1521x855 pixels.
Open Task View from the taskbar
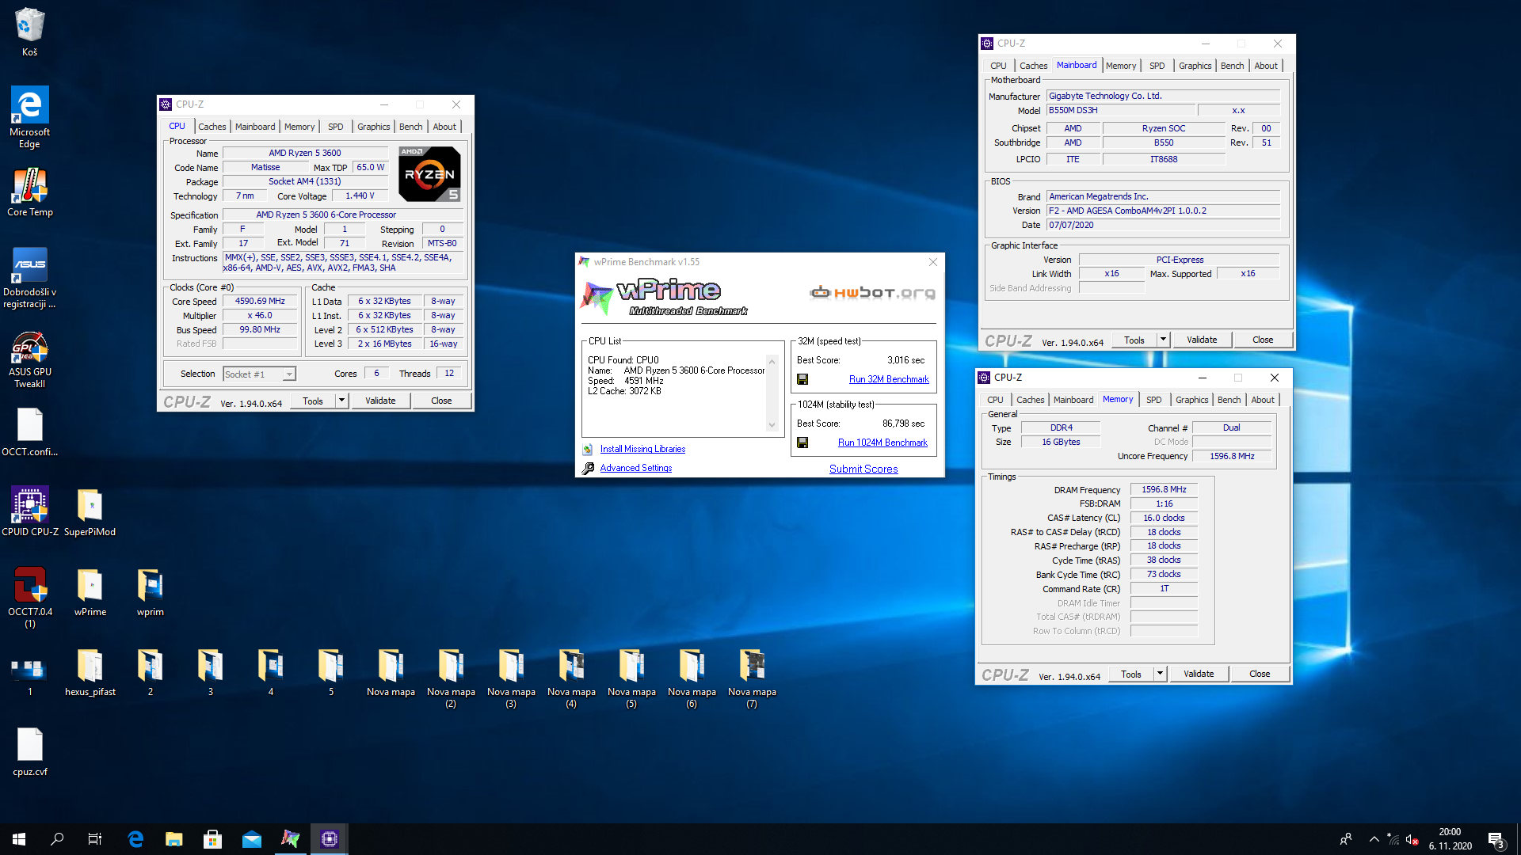tap(95, 839)
